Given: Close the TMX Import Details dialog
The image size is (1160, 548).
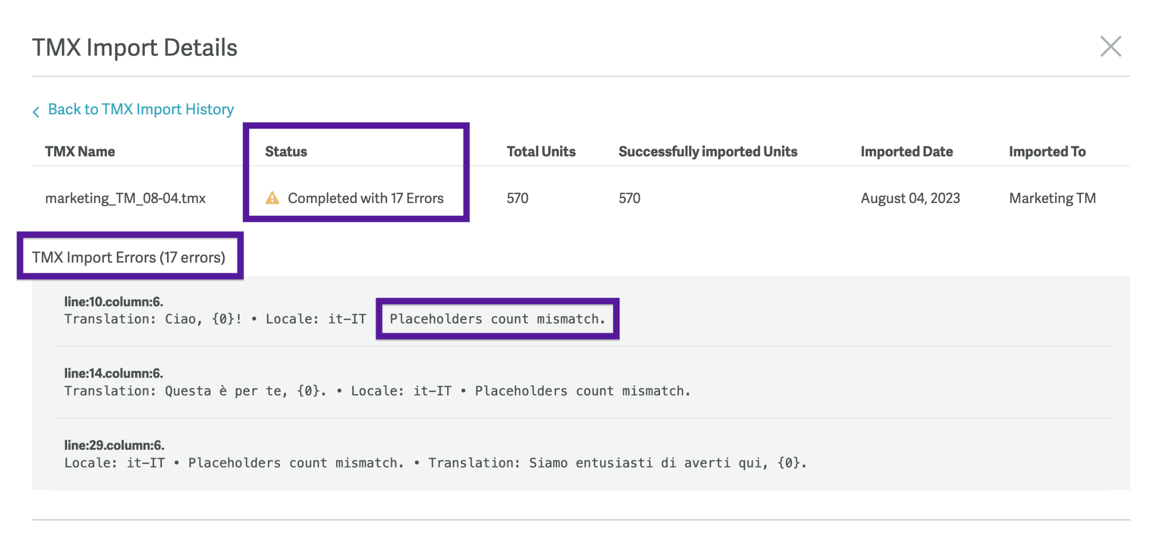Looking at the screenshot, I should pyautogui.click(x=1110, y=47).
